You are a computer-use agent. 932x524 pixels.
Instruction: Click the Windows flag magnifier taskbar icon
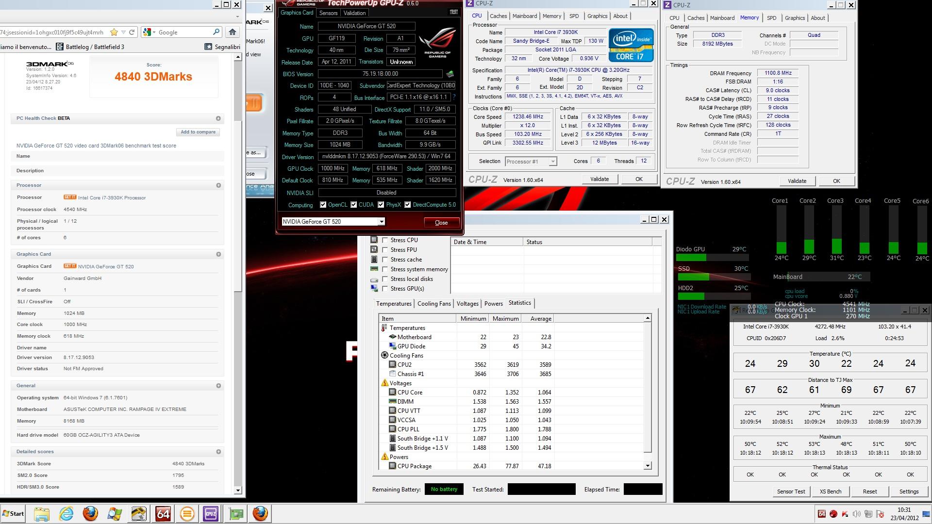[x=115, y=514]
